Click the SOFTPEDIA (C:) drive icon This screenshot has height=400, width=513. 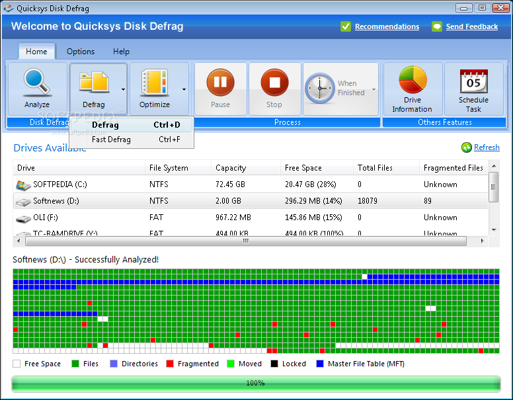pos(23,185)
